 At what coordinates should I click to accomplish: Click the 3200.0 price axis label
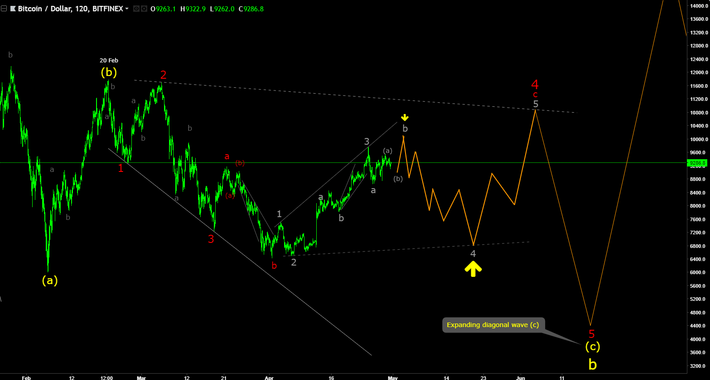(698, 366)
